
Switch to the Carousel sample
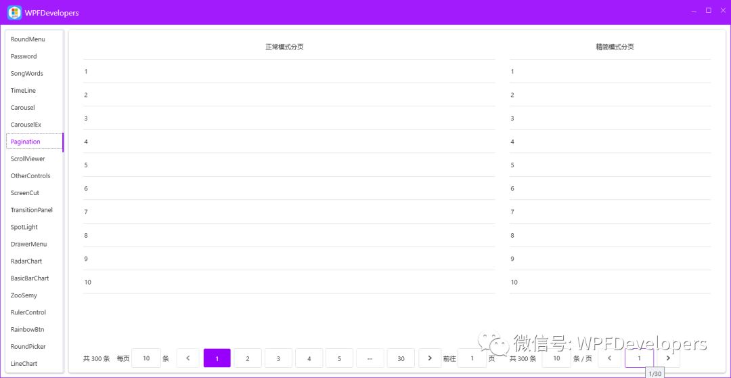[23, 108]
